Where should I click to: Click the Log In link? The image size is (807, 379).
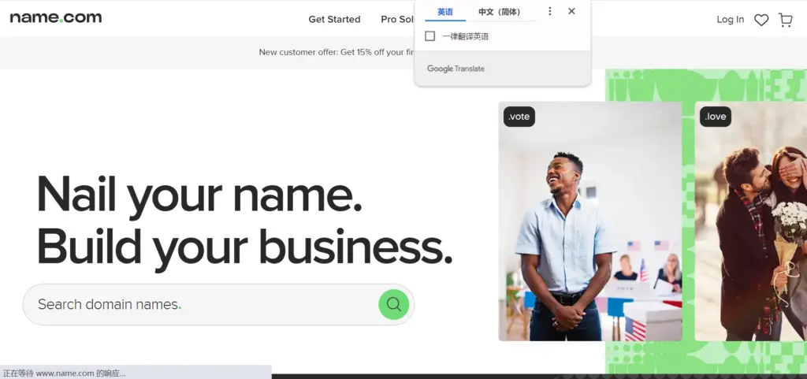[x=730, y=19]
